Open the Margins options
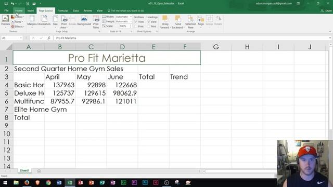 click(x=32, y=22)
